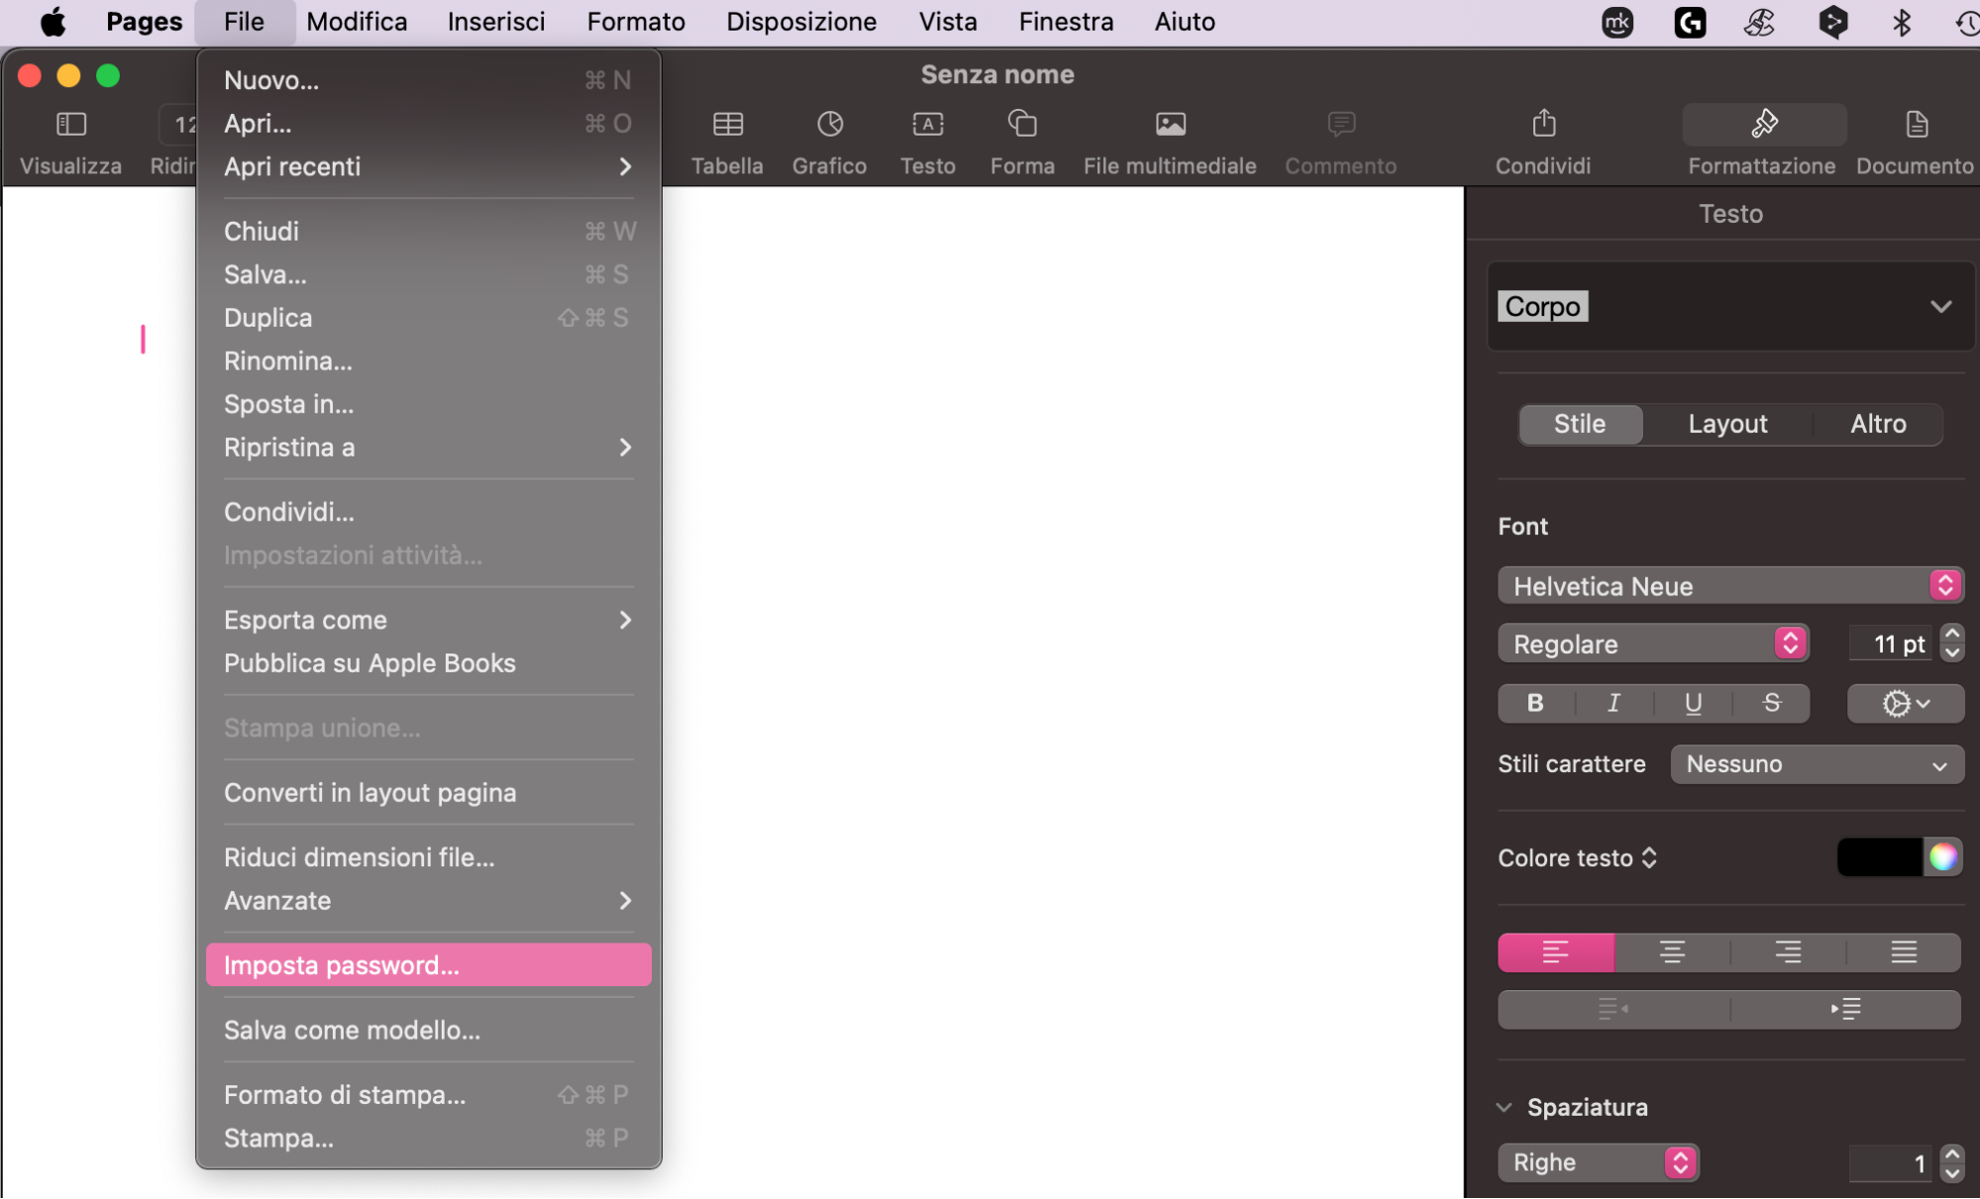Choose Stampa from the File menu
Viewport: 1980px width, 1199px height.
pos(428,1139)
